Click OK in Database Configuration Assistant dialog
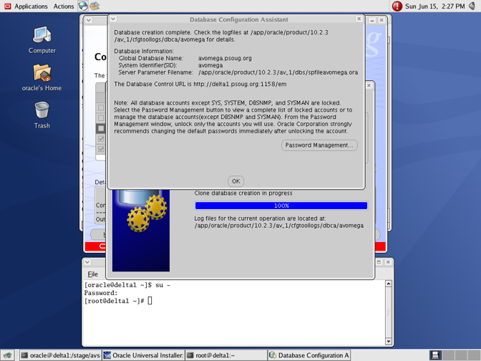Screen dimensions: 481x361 click(236, 181)
